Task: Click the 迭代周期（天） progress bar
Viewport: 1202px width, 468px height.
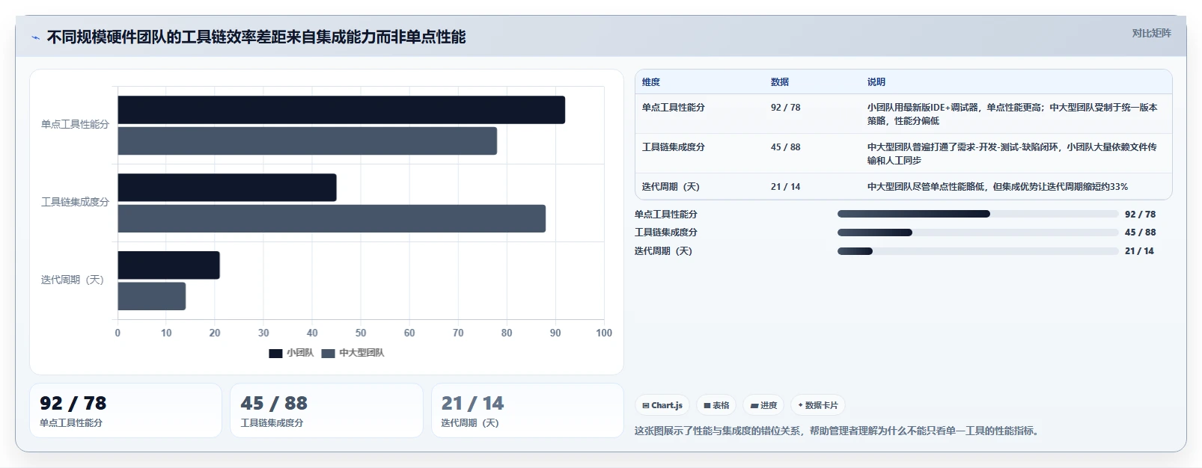Action: pos(977,251)
